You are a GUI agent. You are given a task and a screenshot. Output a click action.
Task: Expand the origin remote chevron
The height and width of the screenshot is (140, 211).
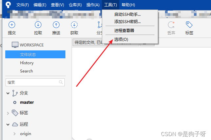coord(14,134)
